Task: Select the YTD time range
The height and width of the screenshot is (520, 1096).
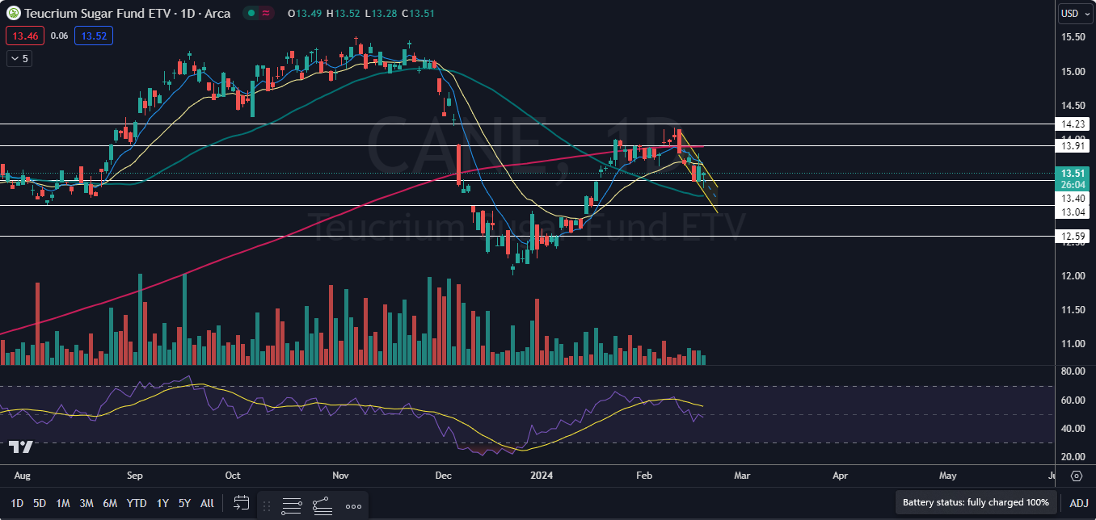Action: coord(137,503)
